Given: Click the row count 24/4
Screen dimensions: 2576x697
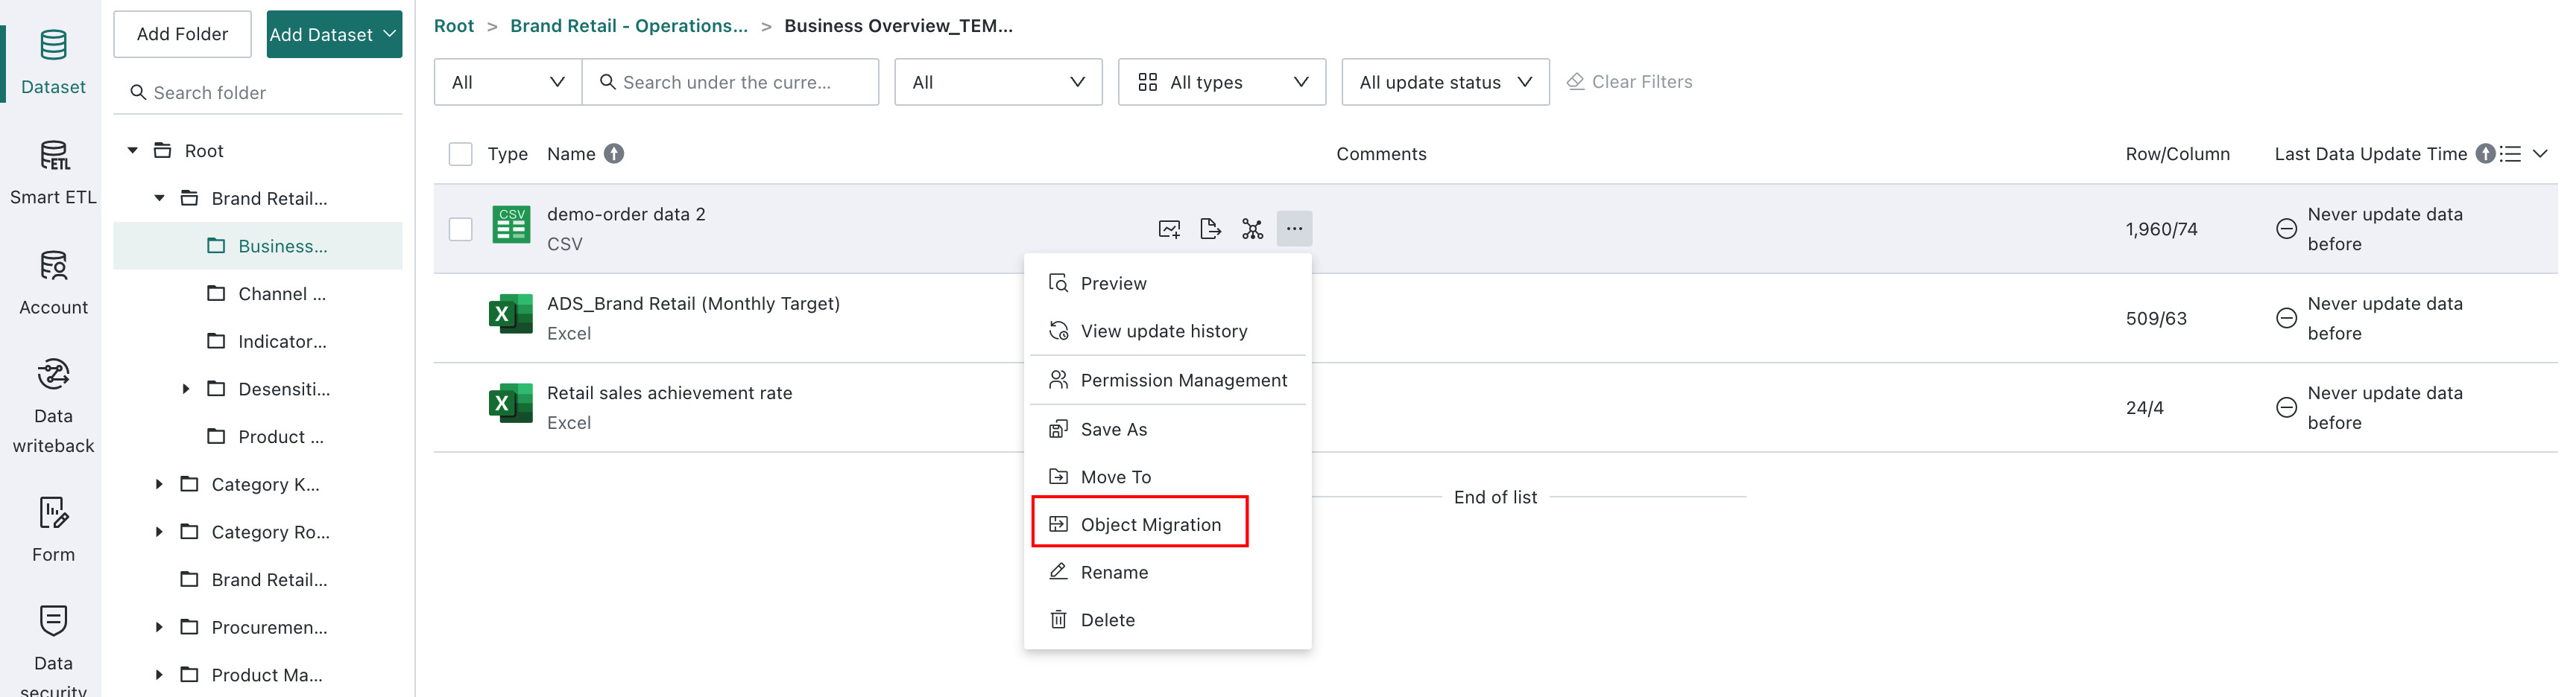Looking at the screenshot, I should (2144, 407).
